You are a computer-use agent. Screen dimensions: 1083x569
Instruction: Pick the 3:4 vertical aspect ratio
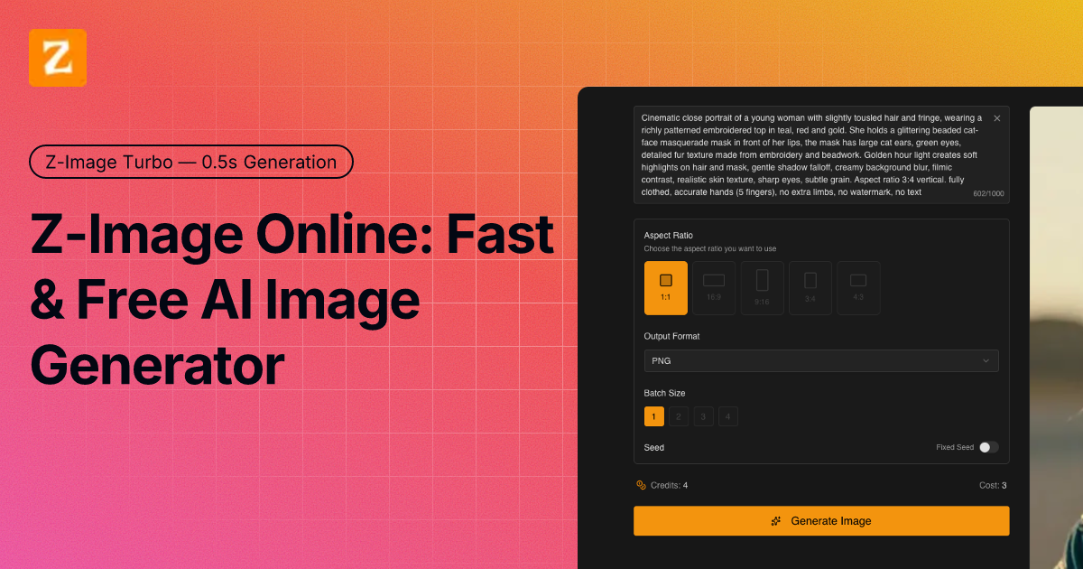[x=810, y=287]
